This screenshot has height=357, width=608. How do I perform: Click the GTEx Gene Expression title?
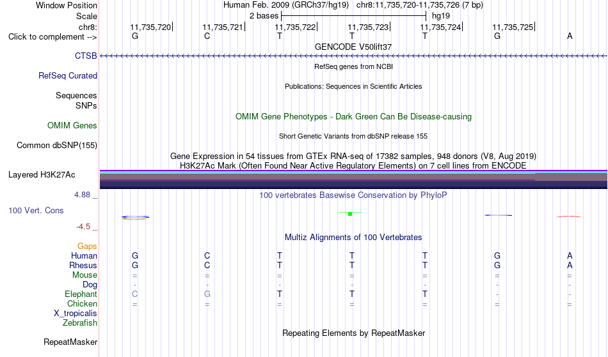click(353, 156)
